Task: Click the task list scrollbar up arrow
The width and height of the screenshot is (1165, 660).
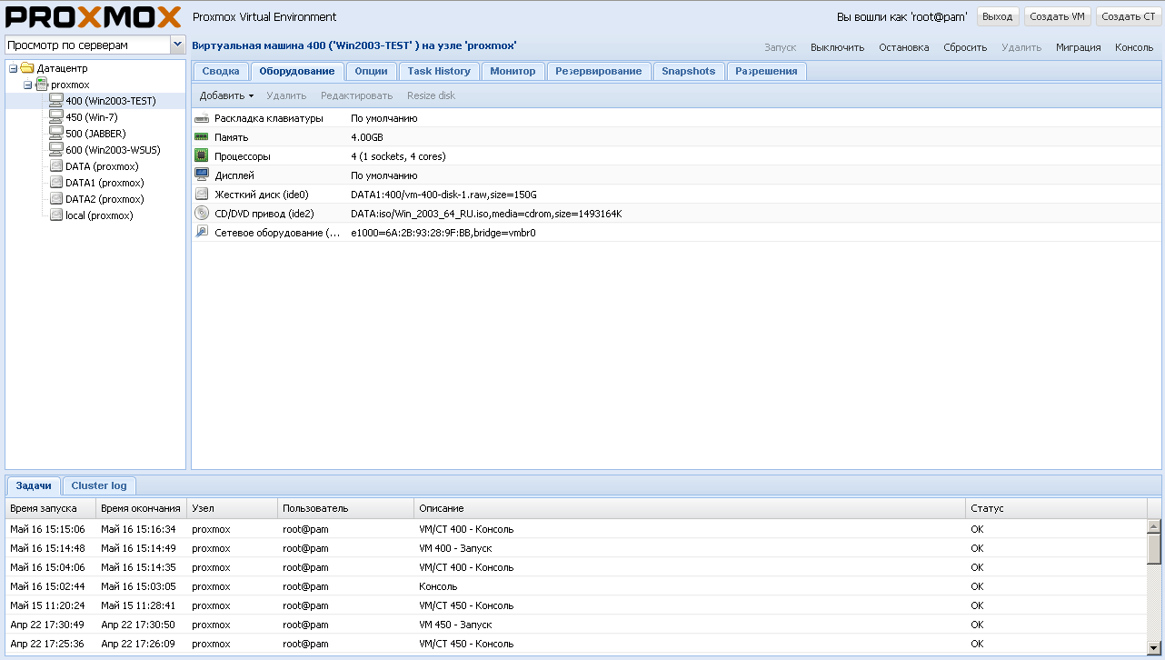Action: [x=1154, y=526]
